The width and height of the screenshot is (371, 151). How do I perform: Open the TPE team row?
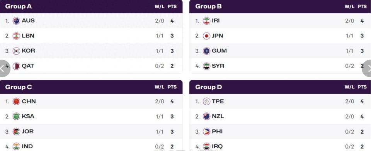coord(280,102)
